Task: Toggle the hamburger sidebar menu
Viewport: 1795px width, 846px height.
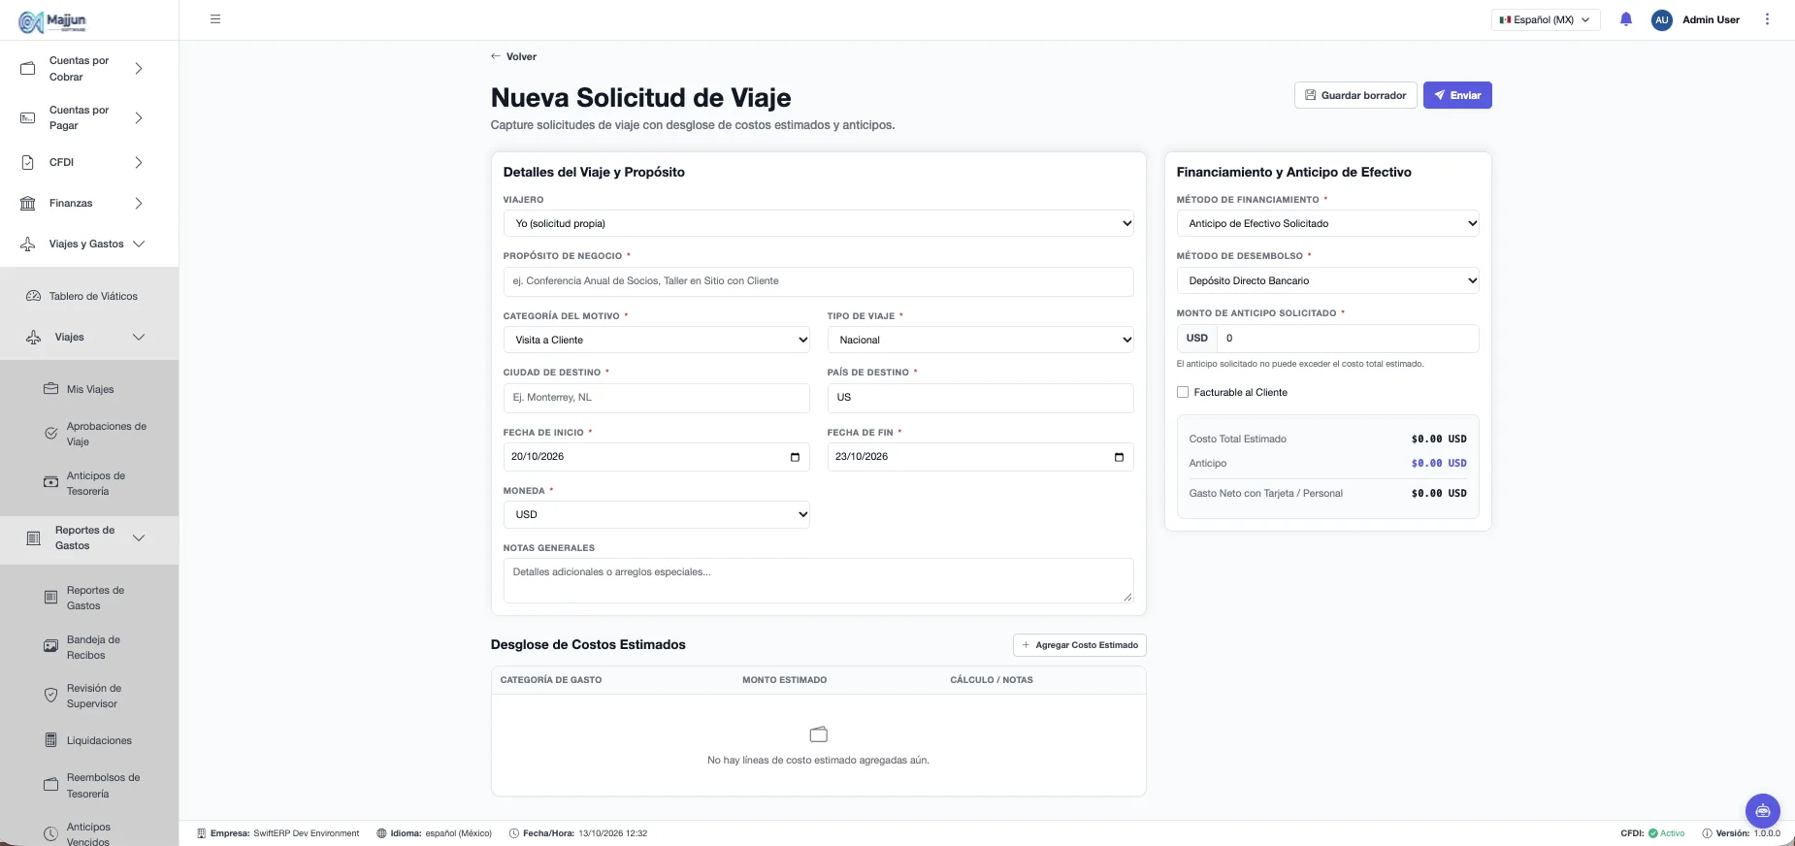Action: 215,19
